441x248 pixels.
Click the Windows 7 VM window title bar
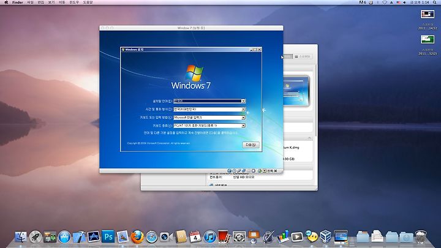191,28
